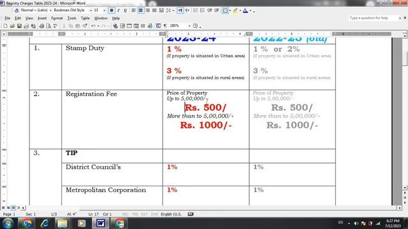
Task: Click spelling status book icon in status bar
Action: 191,214
